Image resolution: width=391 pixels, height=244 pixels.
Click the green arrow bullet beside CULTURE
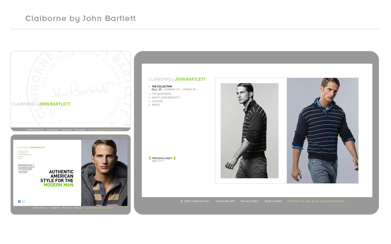(x=149, y=101)
